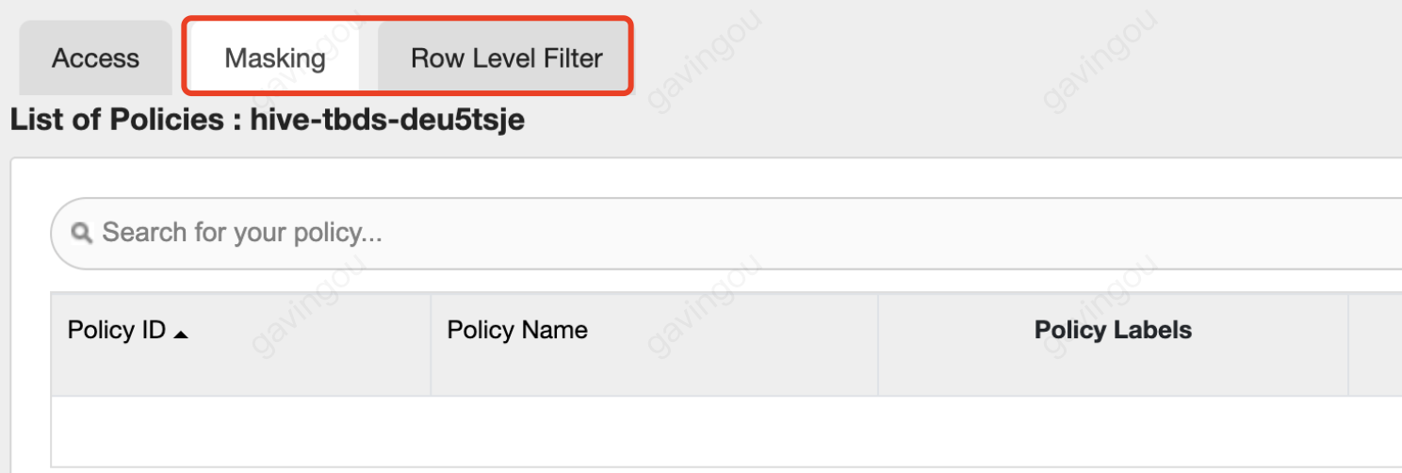This screenshot has height=473, width=1402.
Task: Focus the policy search input field
Action: [660, 232]
